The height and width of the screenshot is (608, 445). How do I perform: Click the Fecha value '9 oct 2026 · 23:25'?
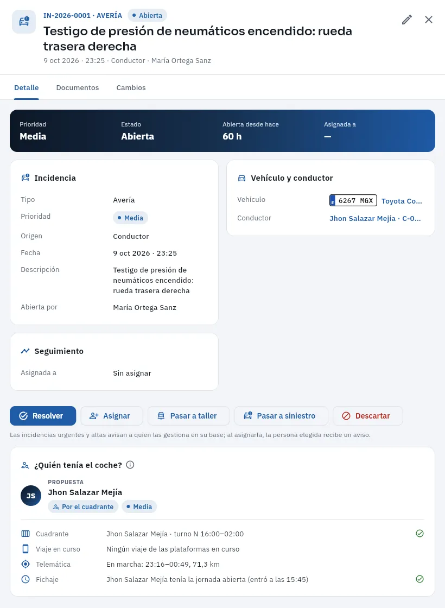coord(145,253)
